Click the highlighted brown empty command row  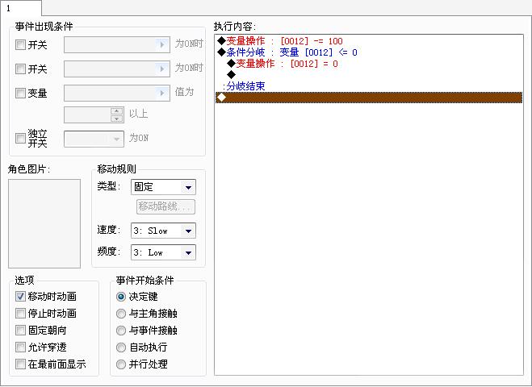coord(369,98)
